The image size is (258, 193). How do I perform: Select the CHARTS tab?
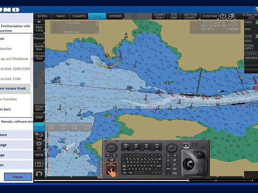tap(79, 16)
